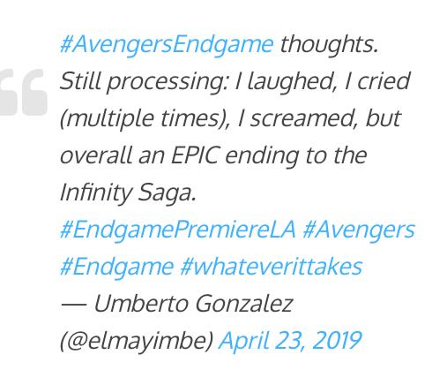
Task: Open the April 23, 2019 tweet date link
Action: click(290, 341)
